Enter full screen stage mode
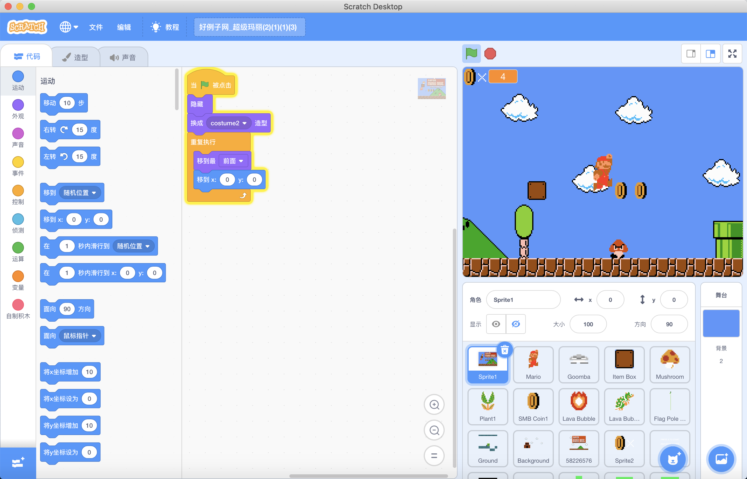747x479 pixels. point(732,54)
